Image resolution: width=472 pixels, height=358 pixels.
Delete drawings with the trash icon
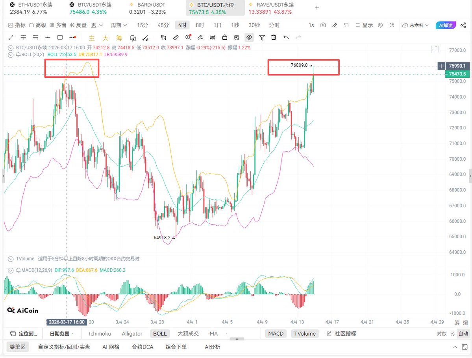(x=274, y=38)
